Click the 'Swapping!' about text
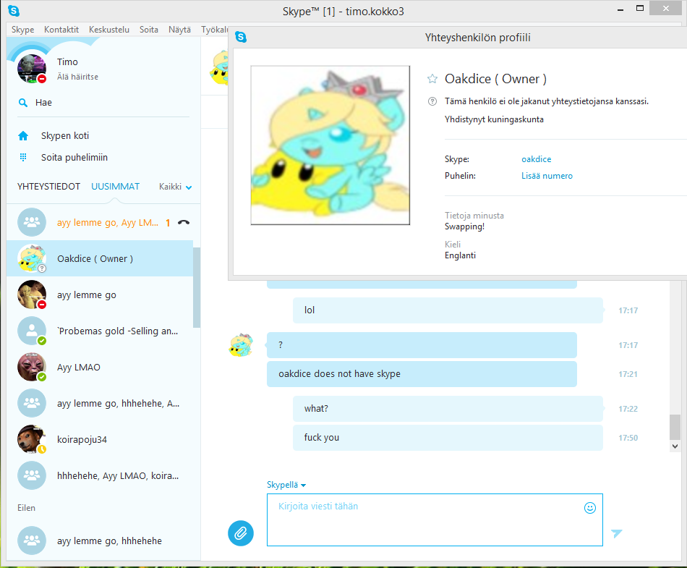Screen dimensions: 687x568 pos(464,226)
